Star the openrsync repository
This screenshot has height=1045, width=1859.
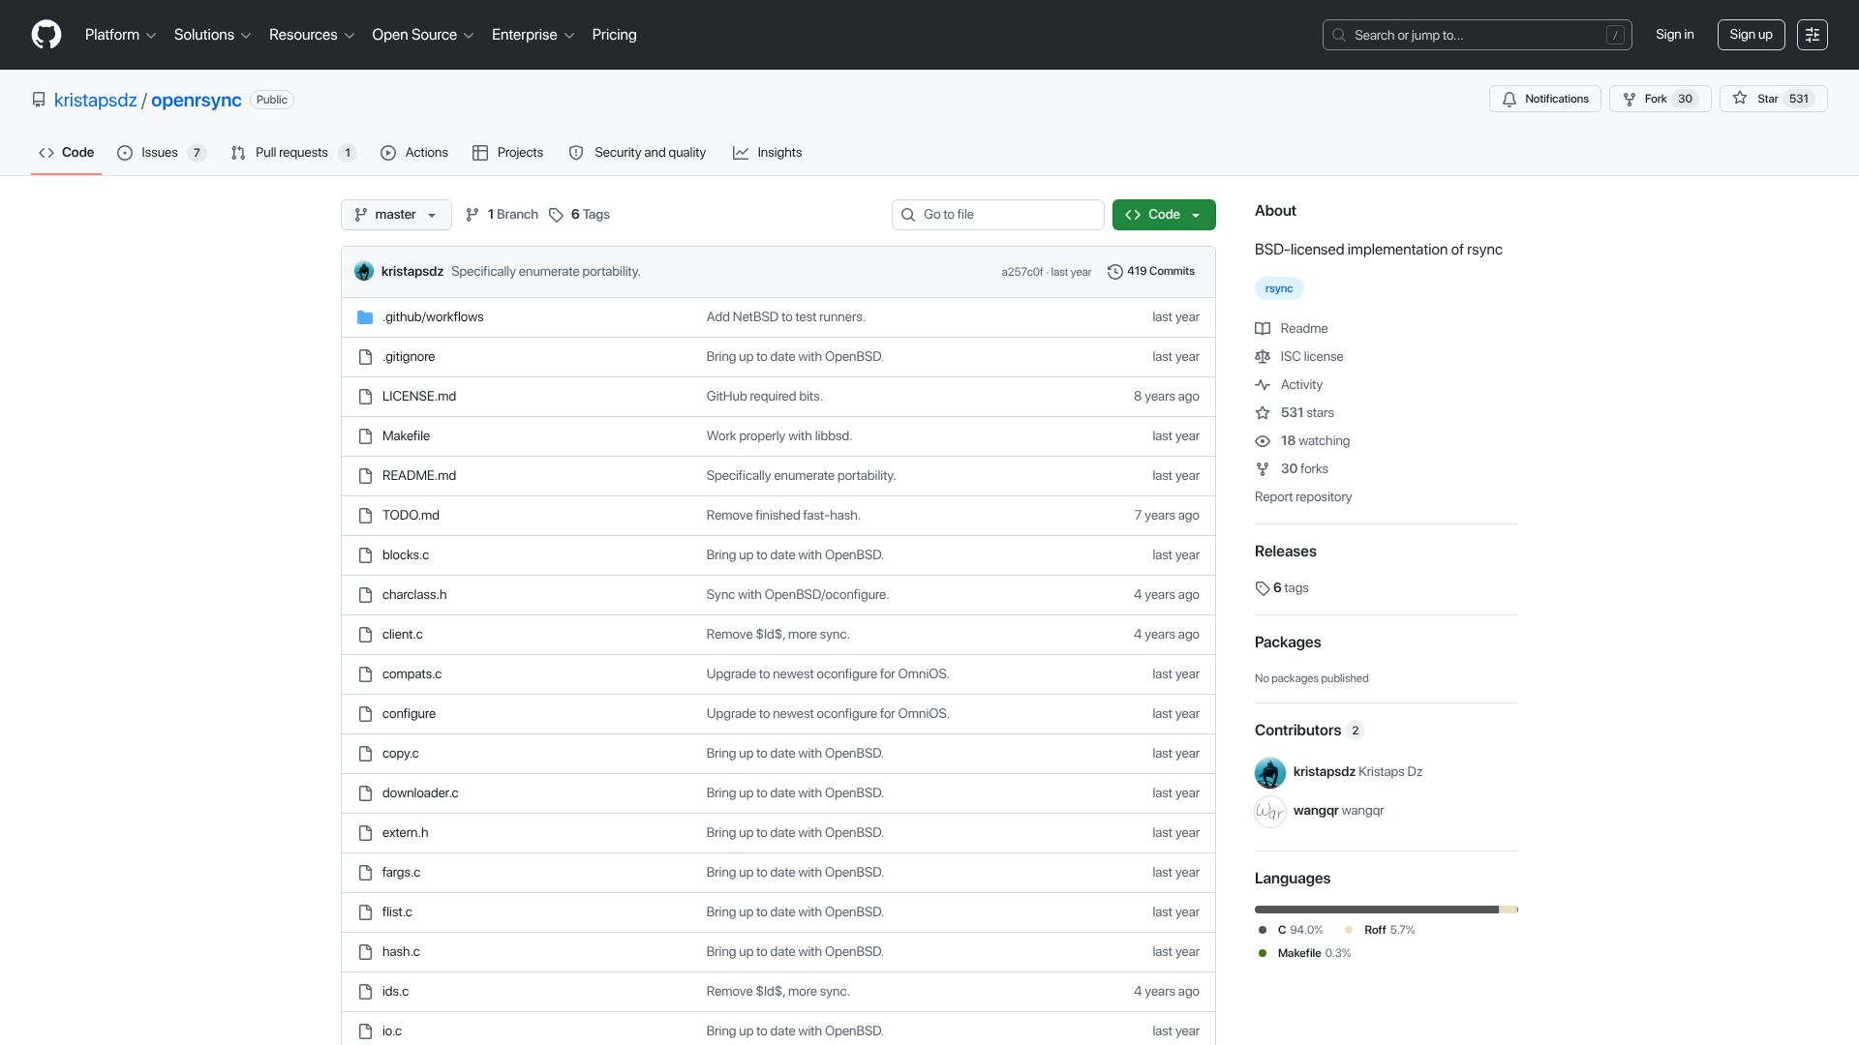[x=1773, y=99]
